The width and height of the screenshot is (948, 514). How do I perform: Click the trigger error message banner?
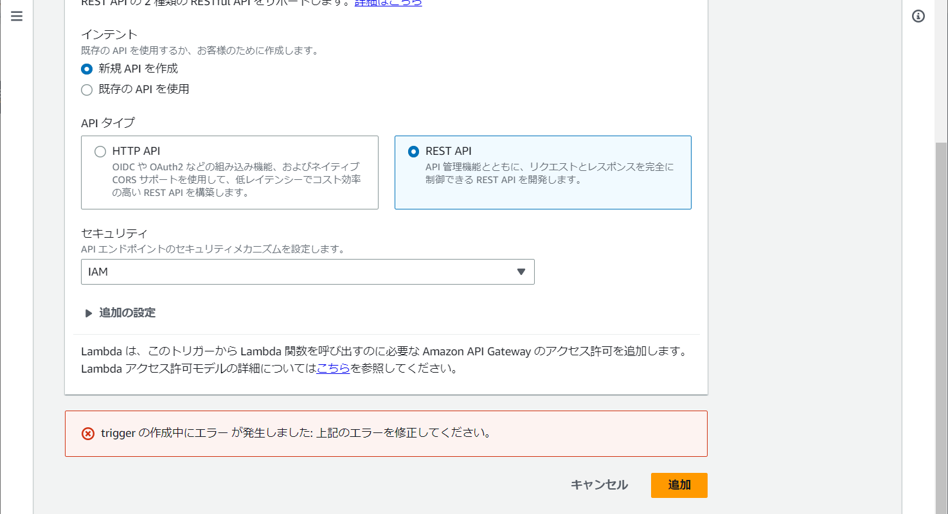coord(386,434)
